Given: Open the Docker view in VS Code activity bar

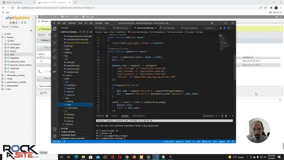Looking at the screenshot, I should tap(55, 72).
